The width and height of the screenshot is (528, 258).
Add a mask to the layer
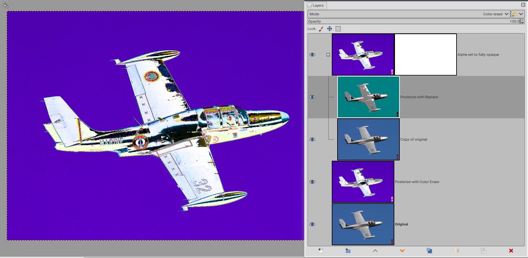point(484,251)
